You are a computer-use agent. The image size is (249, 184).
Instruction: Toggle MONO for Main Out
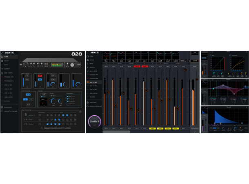pyautogui.click(x=53, y=79)
